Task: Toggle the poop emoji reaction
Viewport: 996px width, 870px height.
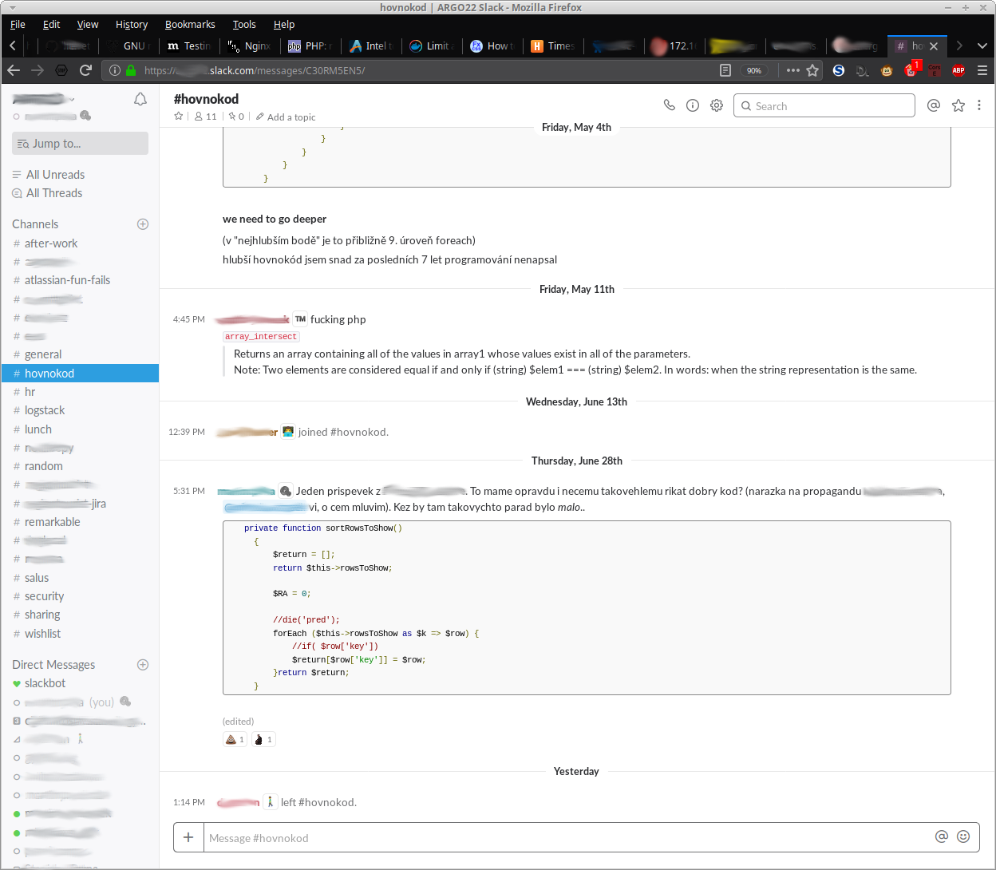Action: click(x=235, y=740)
